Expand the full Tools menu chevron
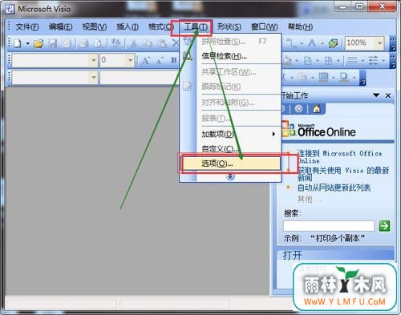This screenshot has width=401, height=315. coord(230,176)
